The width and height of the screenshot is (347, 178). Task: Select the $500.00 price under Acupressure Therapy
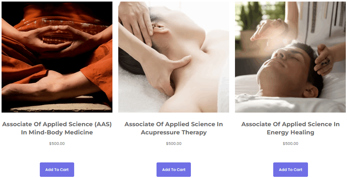[174, 144]
